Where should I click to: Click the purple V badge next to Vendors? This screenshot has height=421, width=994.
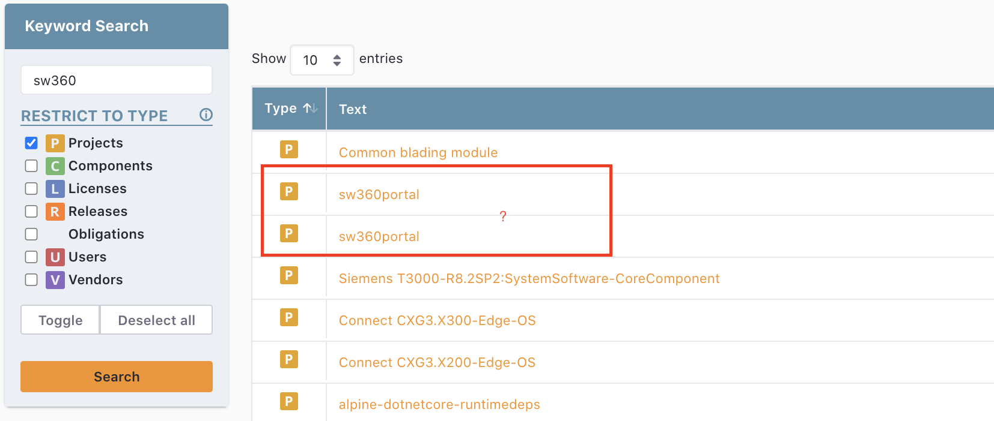[x=54, y=279]
